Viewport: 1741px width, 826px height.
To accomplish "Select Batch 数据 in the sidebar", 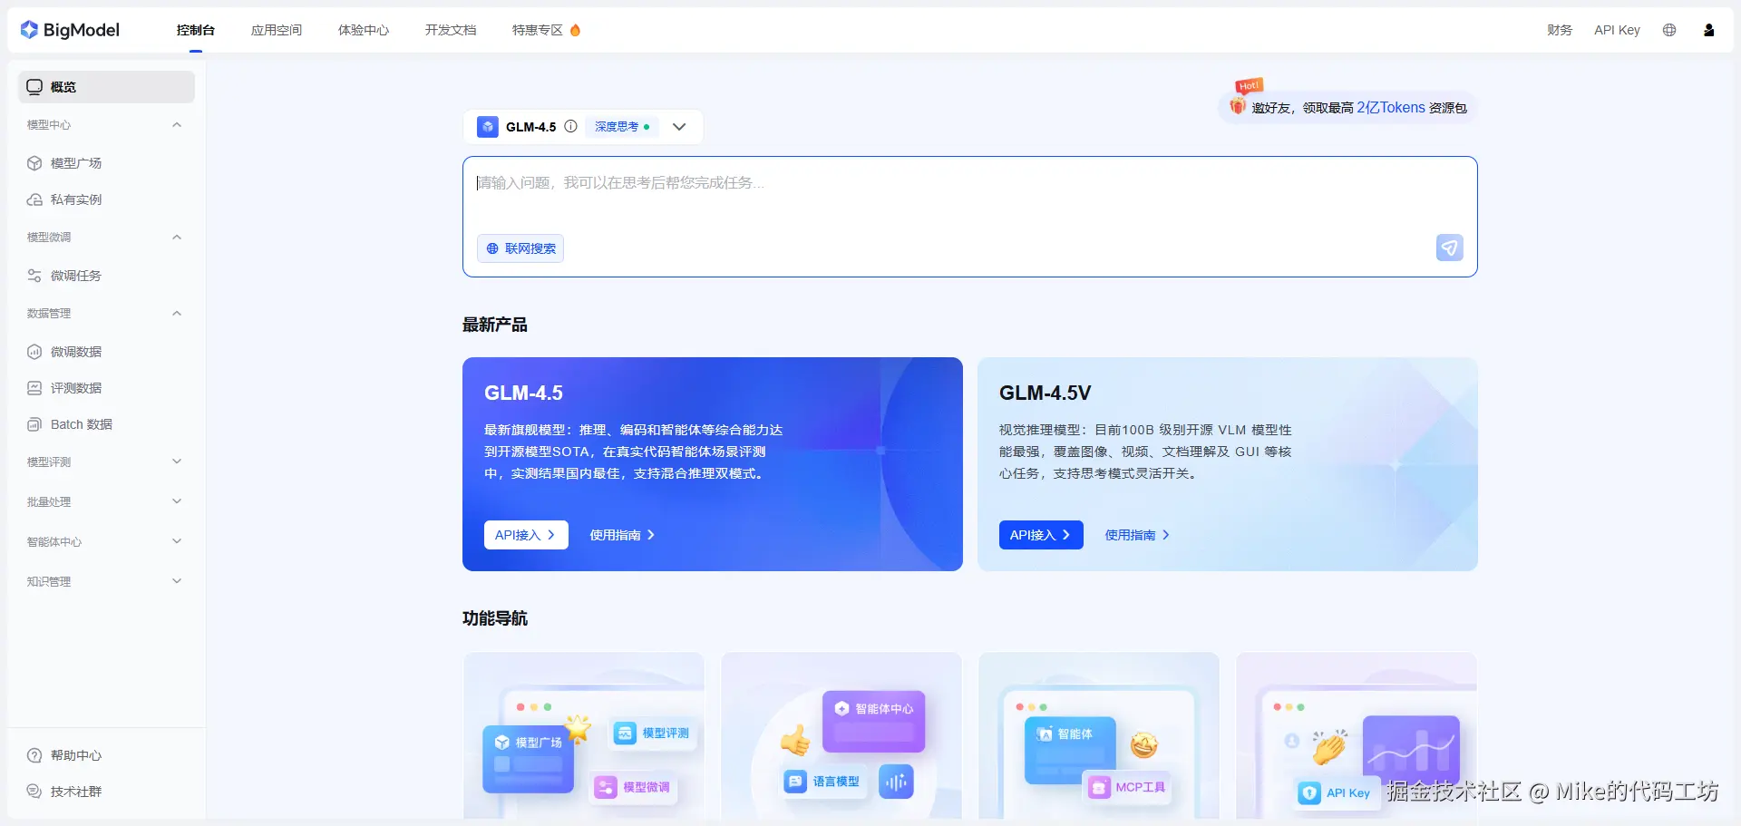I will pyautogui.click(x=106, y=424).
